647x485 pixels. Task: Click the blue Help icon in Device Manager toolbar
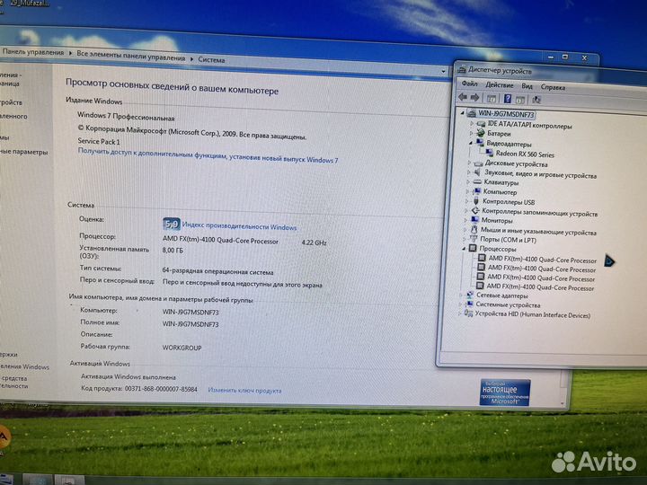(508, 99)
